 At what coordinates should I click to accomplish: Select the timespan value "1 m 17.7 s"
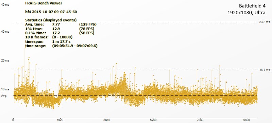coord(61,41)
